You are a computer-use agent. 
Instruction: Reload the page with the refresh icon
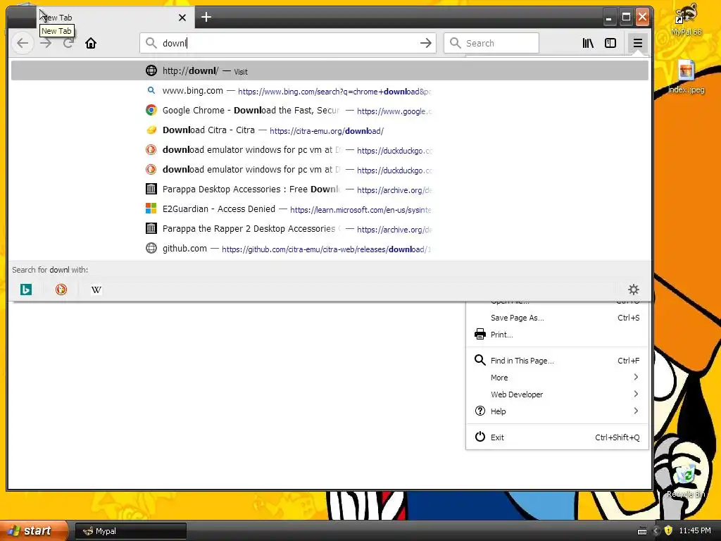(x=68, y=43)
